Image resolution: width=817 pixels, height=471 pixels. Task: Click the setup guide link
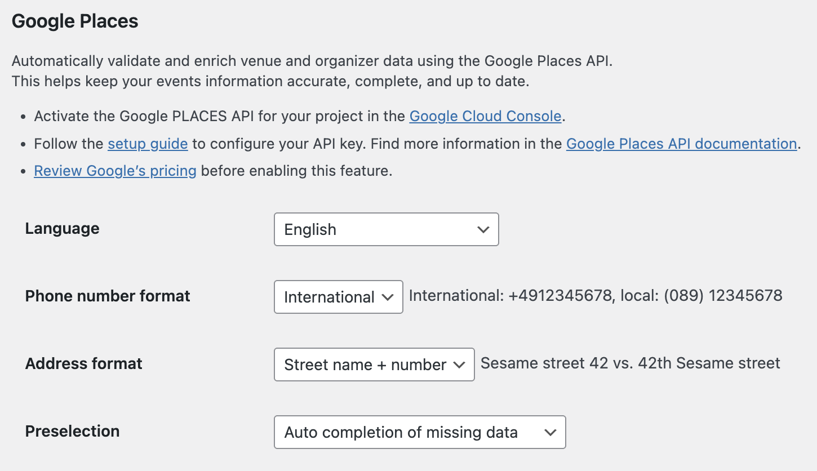click(x=148, y=144)
